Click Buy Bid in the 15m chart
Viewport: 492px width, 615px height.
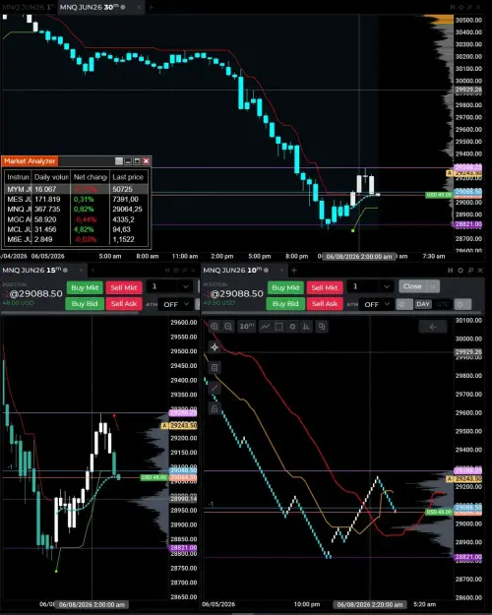point(85,304)
